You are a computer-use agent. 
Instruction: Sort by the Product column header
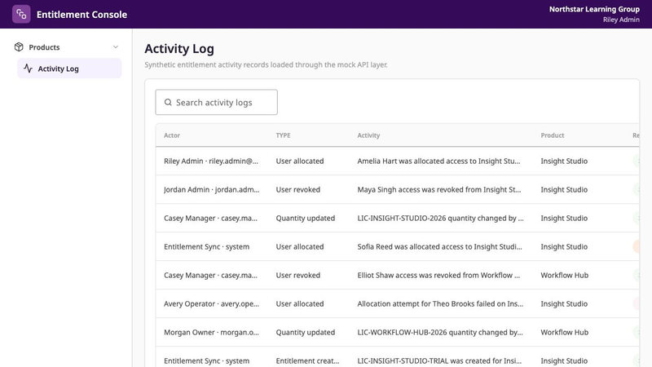pos(553,135)
